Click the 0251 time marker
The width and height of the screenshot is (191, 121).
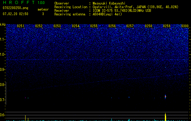[x=21, y=26]
